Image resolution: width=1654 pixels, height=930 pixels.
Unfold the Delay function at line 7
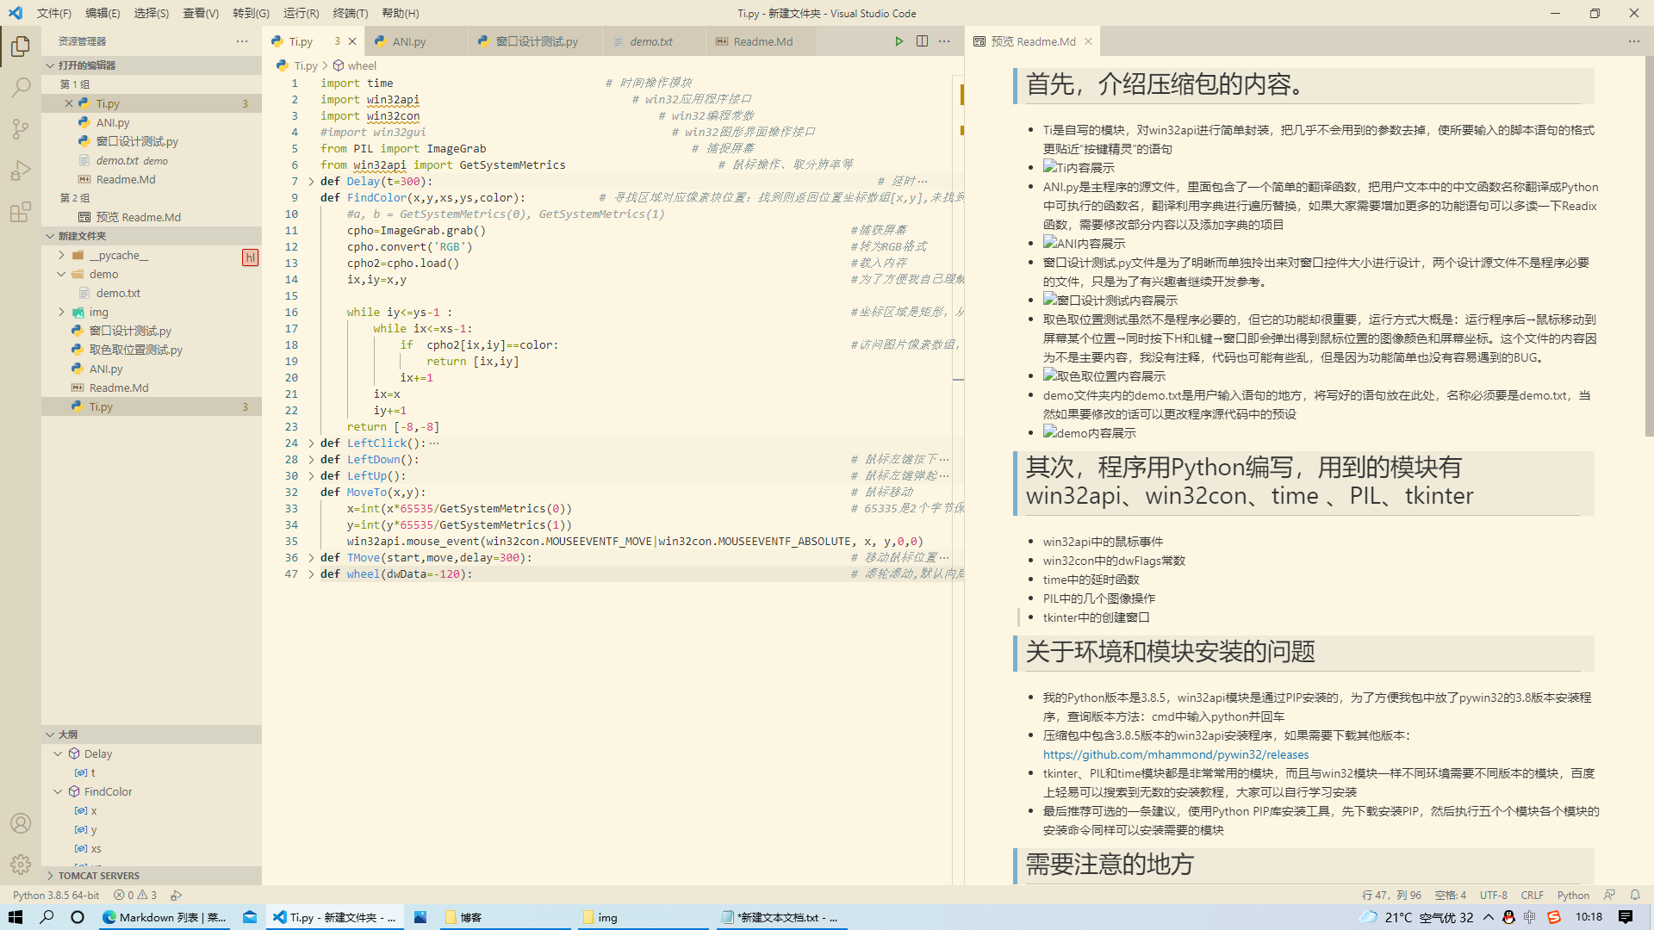pos(311,182)
